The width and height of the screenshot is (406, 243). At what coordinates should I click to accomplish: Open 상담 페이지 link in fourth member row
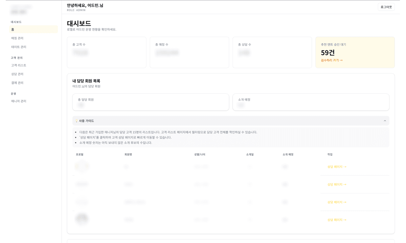337,220
